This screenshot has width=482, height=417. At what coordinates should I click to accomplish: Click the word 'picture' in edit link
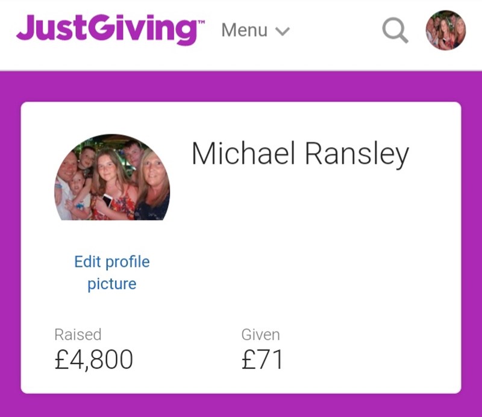112,284
